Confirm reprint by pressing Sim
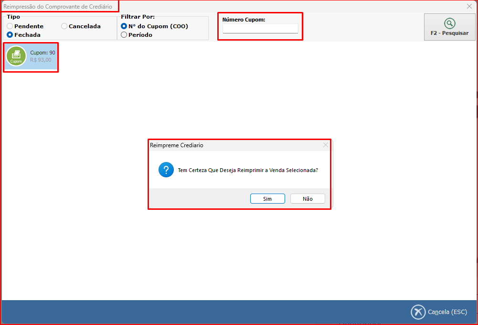Viewport: 478px width, 325px height. (x=267, y=199)
